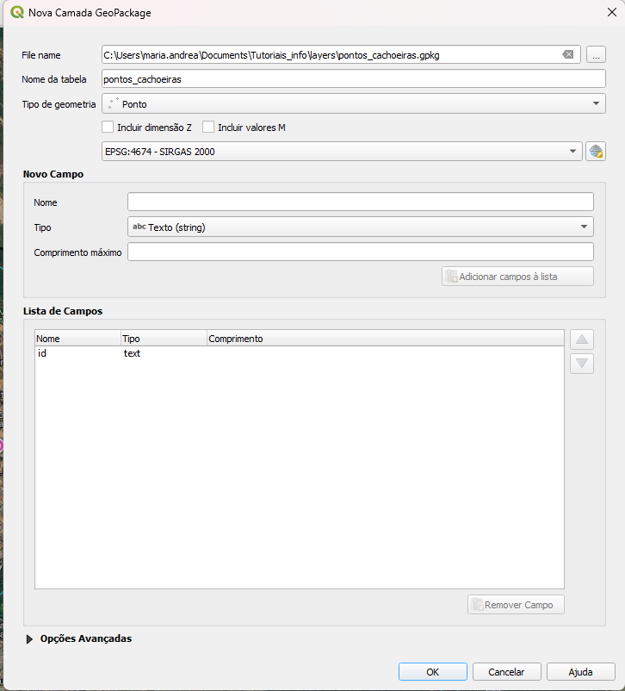Click the file browse ellipsis button
The height and width of the screenshot is (691, 625).
pos(596,55)
